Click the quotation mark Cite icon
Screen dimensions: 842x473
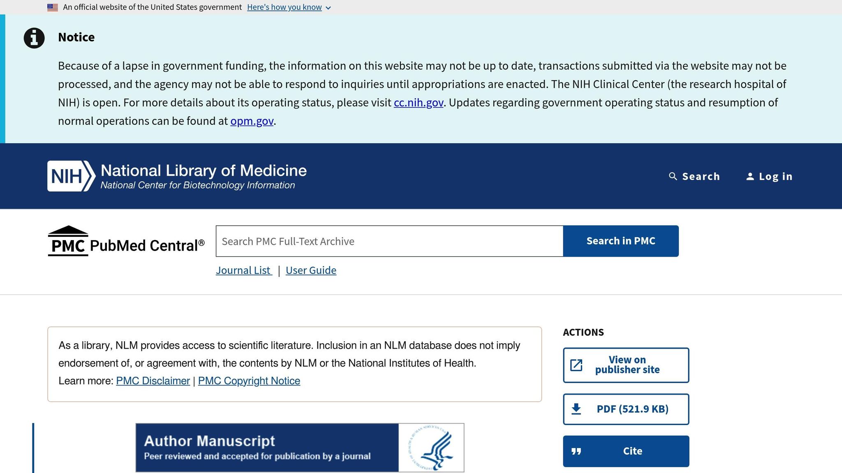(576, 451)
